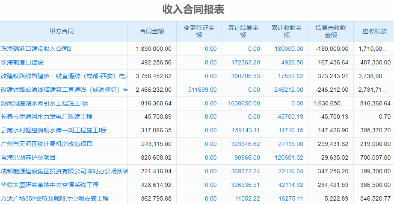Open the 246212.00 receipt amount link

tap(289, 90)
